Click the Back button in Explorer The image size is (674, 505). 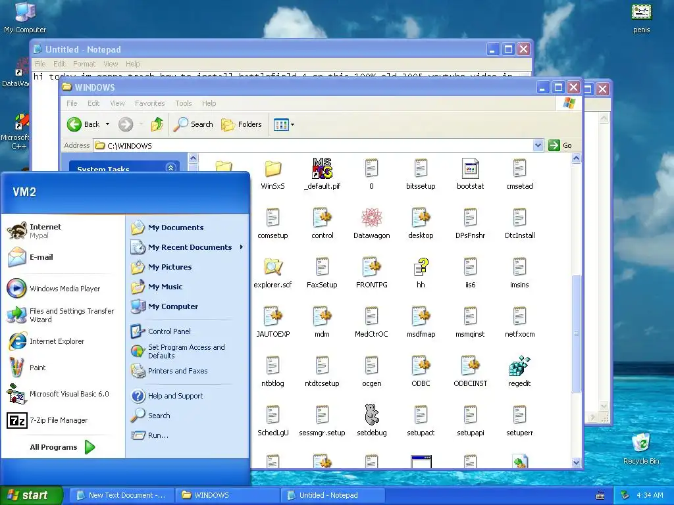pos(84,124)
